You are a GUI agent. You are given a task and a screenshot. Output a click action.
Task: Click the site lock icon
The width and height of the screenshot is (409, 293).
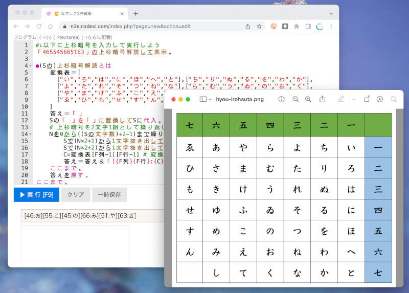coord(64,27)
